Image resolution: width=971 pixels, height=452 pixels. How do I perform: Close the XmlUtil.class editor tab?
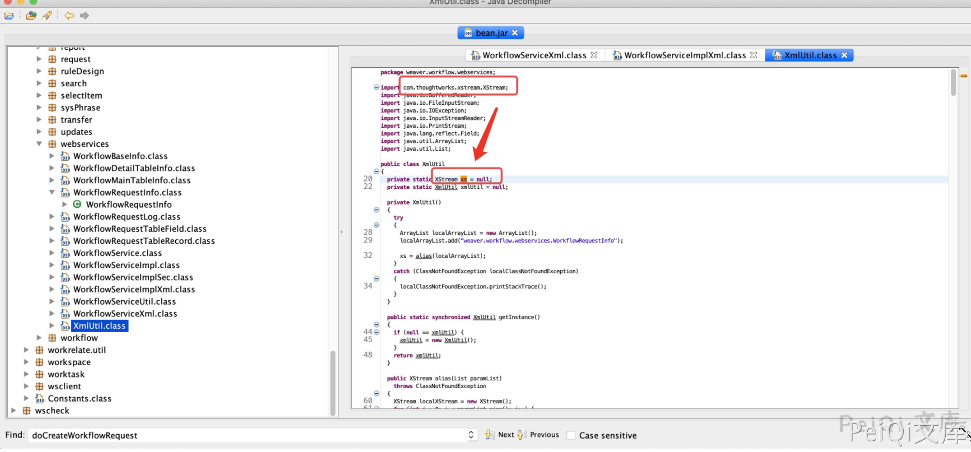(x=844, y=55)
